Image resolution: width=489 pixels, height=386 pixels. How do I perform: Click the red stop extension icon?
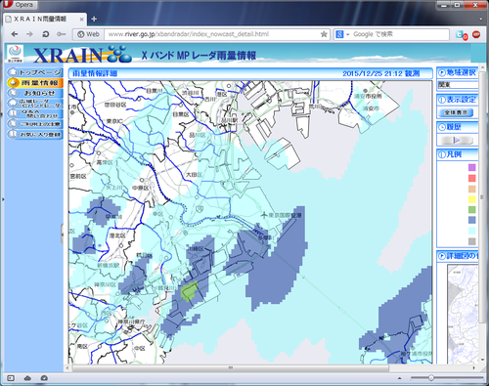tap(476, 34)
